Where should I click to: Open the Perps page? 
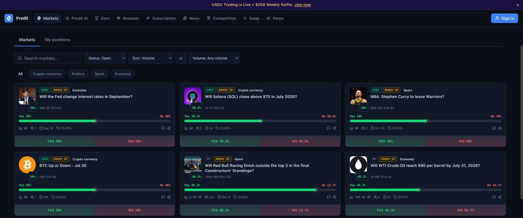click(275, 18)
